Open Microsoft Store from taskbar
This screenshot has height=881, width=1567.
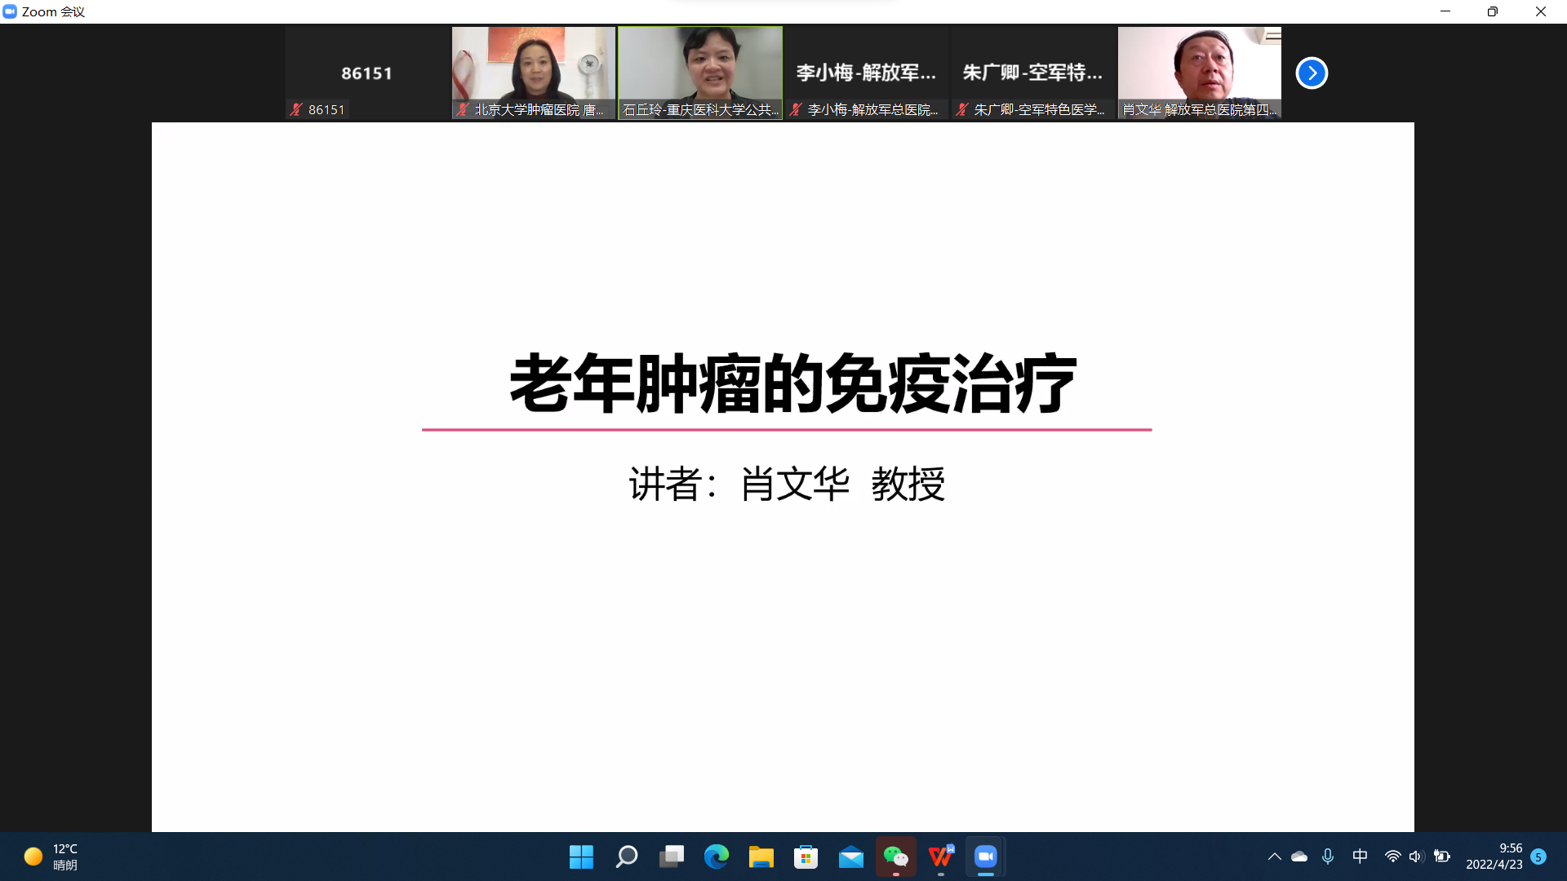pos(806,857)
